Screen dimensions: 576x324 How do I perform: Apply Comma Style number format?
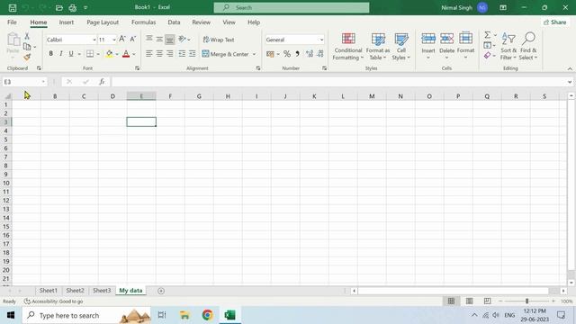click(297, 54)
